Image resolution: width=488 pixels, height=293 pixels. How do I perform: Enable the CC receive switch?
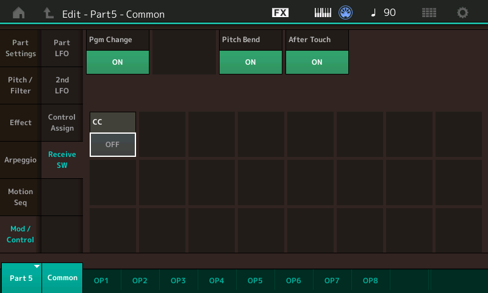113,145
